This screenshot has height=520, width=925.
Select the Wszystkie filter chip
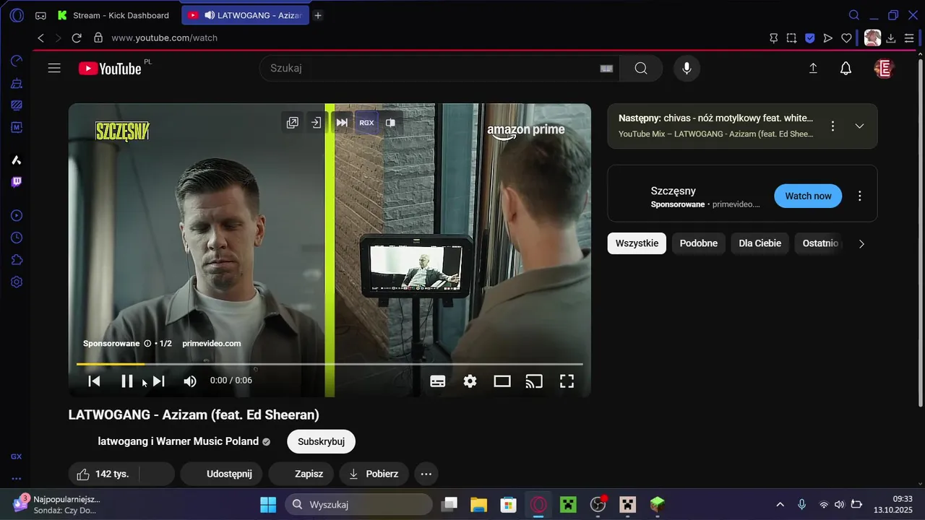[637, 243]
